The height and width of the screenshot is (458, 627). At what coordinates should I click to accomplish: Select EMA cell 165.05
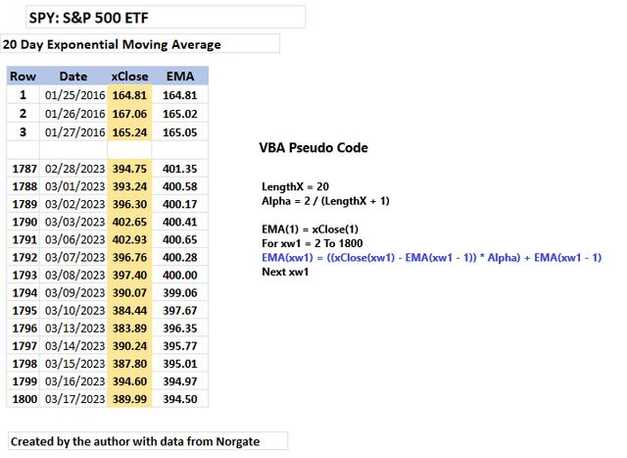pyautogui.click(x=180, y=132)
